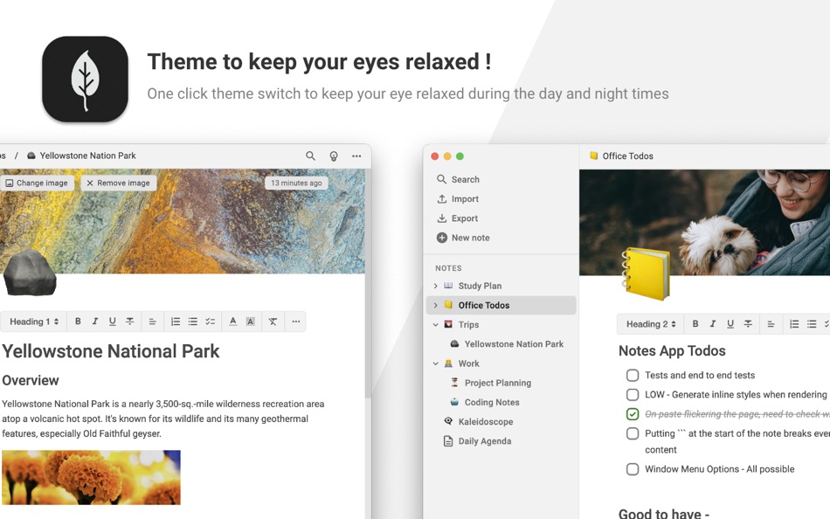
Task: Open the Trips note
Action: pyautogui.click(x=468, y=325)
